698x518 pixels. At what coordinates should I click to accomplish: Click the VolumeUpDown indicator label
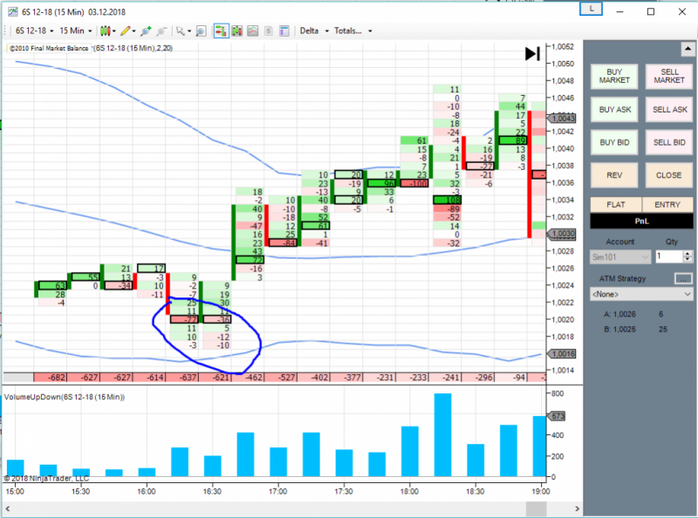(x=65, y=397)
